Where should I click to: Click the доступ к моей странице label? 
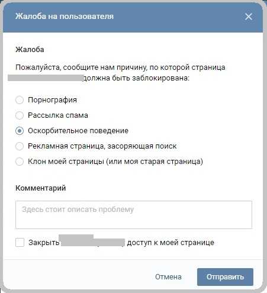tap(171, 243)
